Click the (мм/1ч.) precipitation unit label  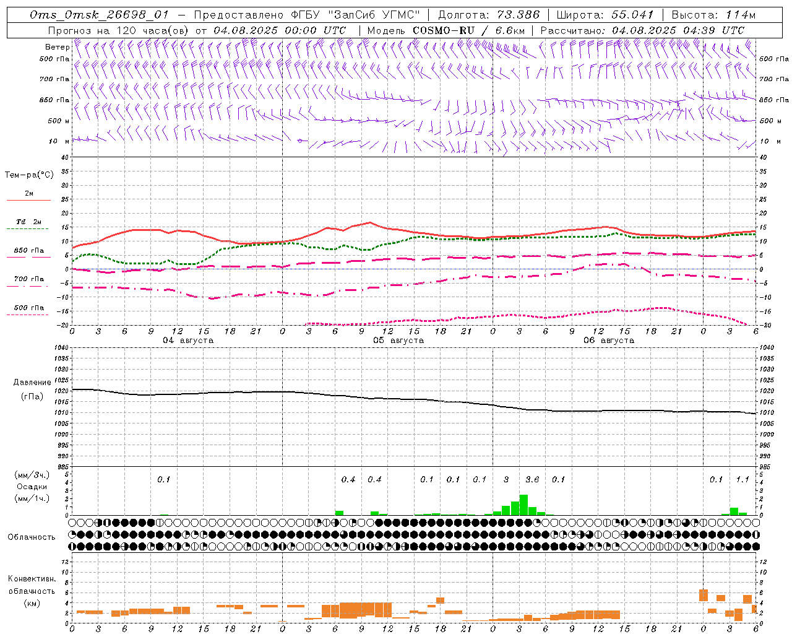point(32,498)
